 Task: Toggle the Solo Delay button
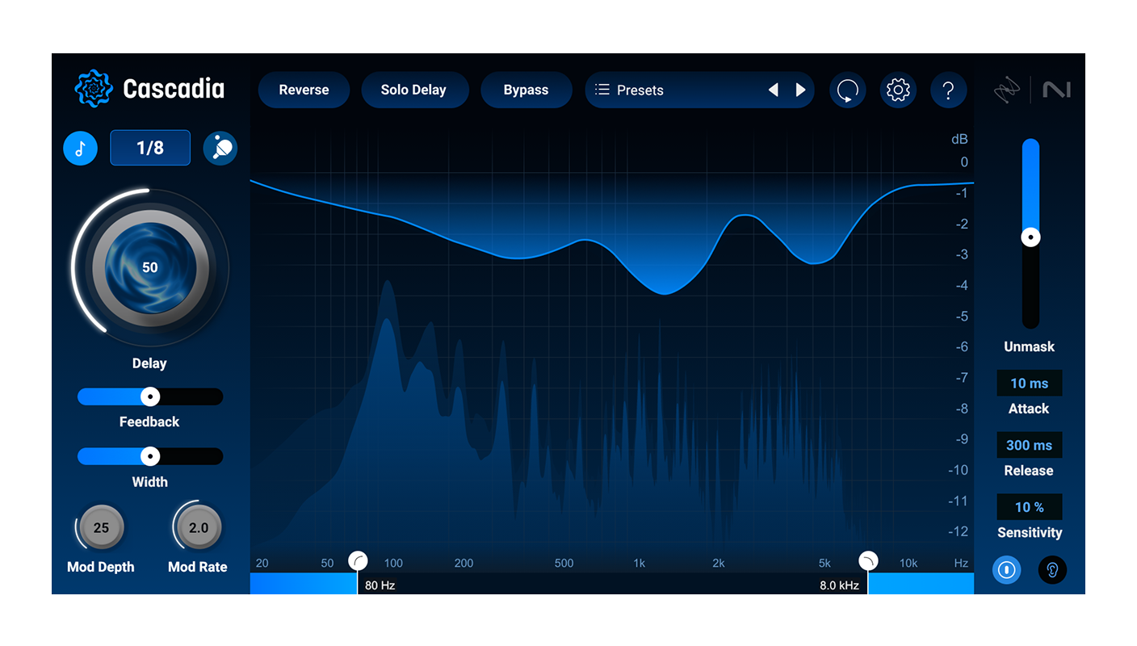coord(413,90)
